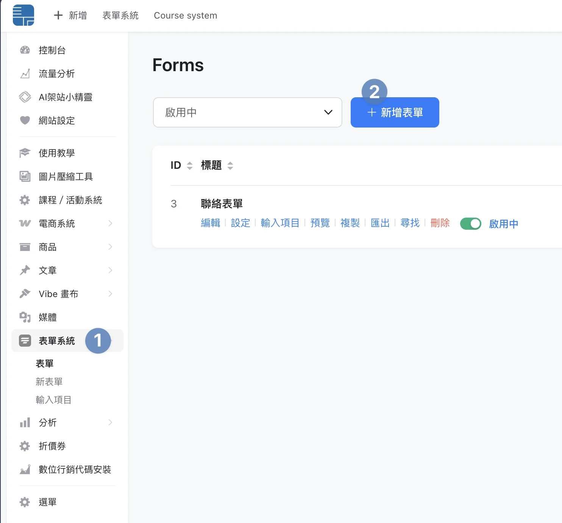The width and height of the screenshot is (562, 523).
Task: Open the 媒體 media icon
Action: [x=25, y=317]
